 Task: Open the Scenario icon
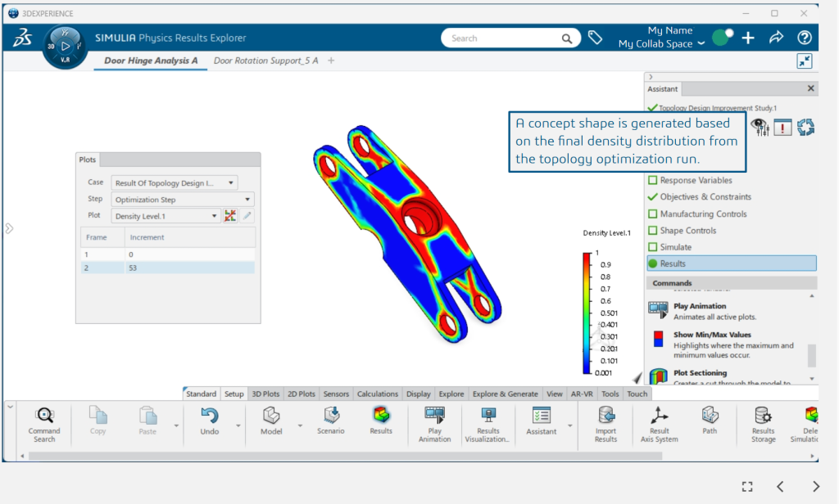[x=331, y=416]
